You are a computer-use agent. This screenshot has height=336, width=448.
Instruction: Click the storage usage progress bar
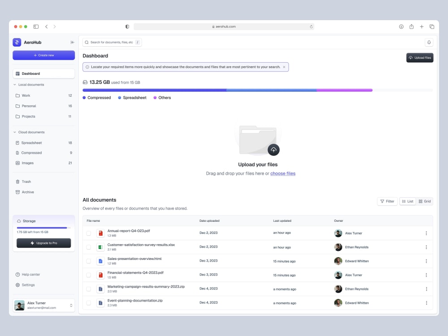[43, 228]
